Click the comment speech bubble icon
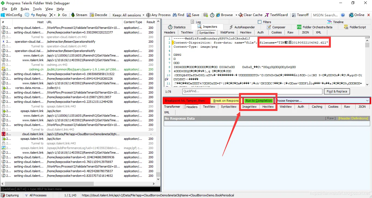 [x=27, y=15]
